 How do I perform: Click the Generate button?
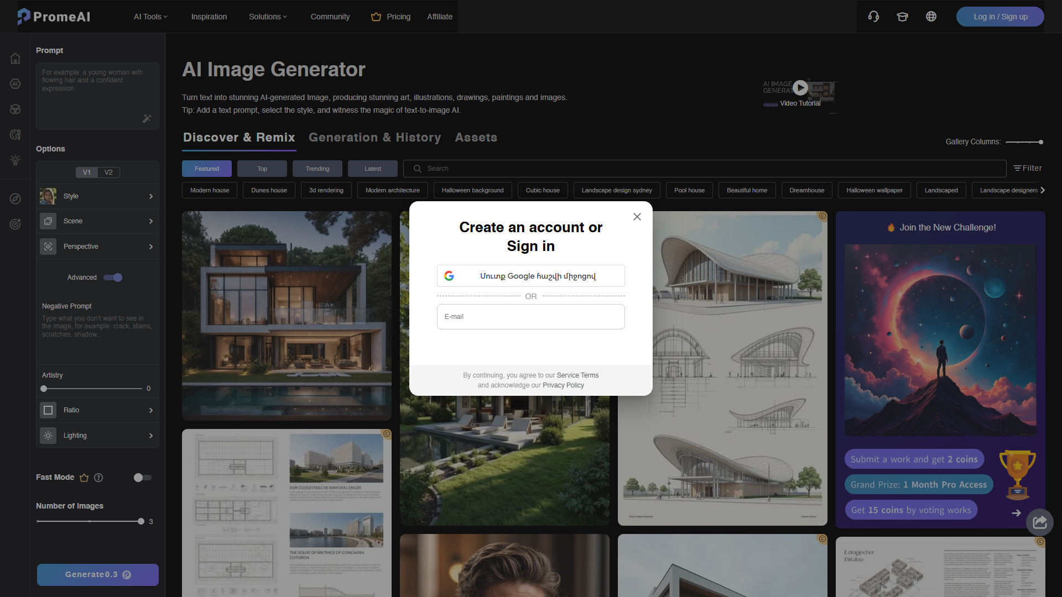point(97,574)
